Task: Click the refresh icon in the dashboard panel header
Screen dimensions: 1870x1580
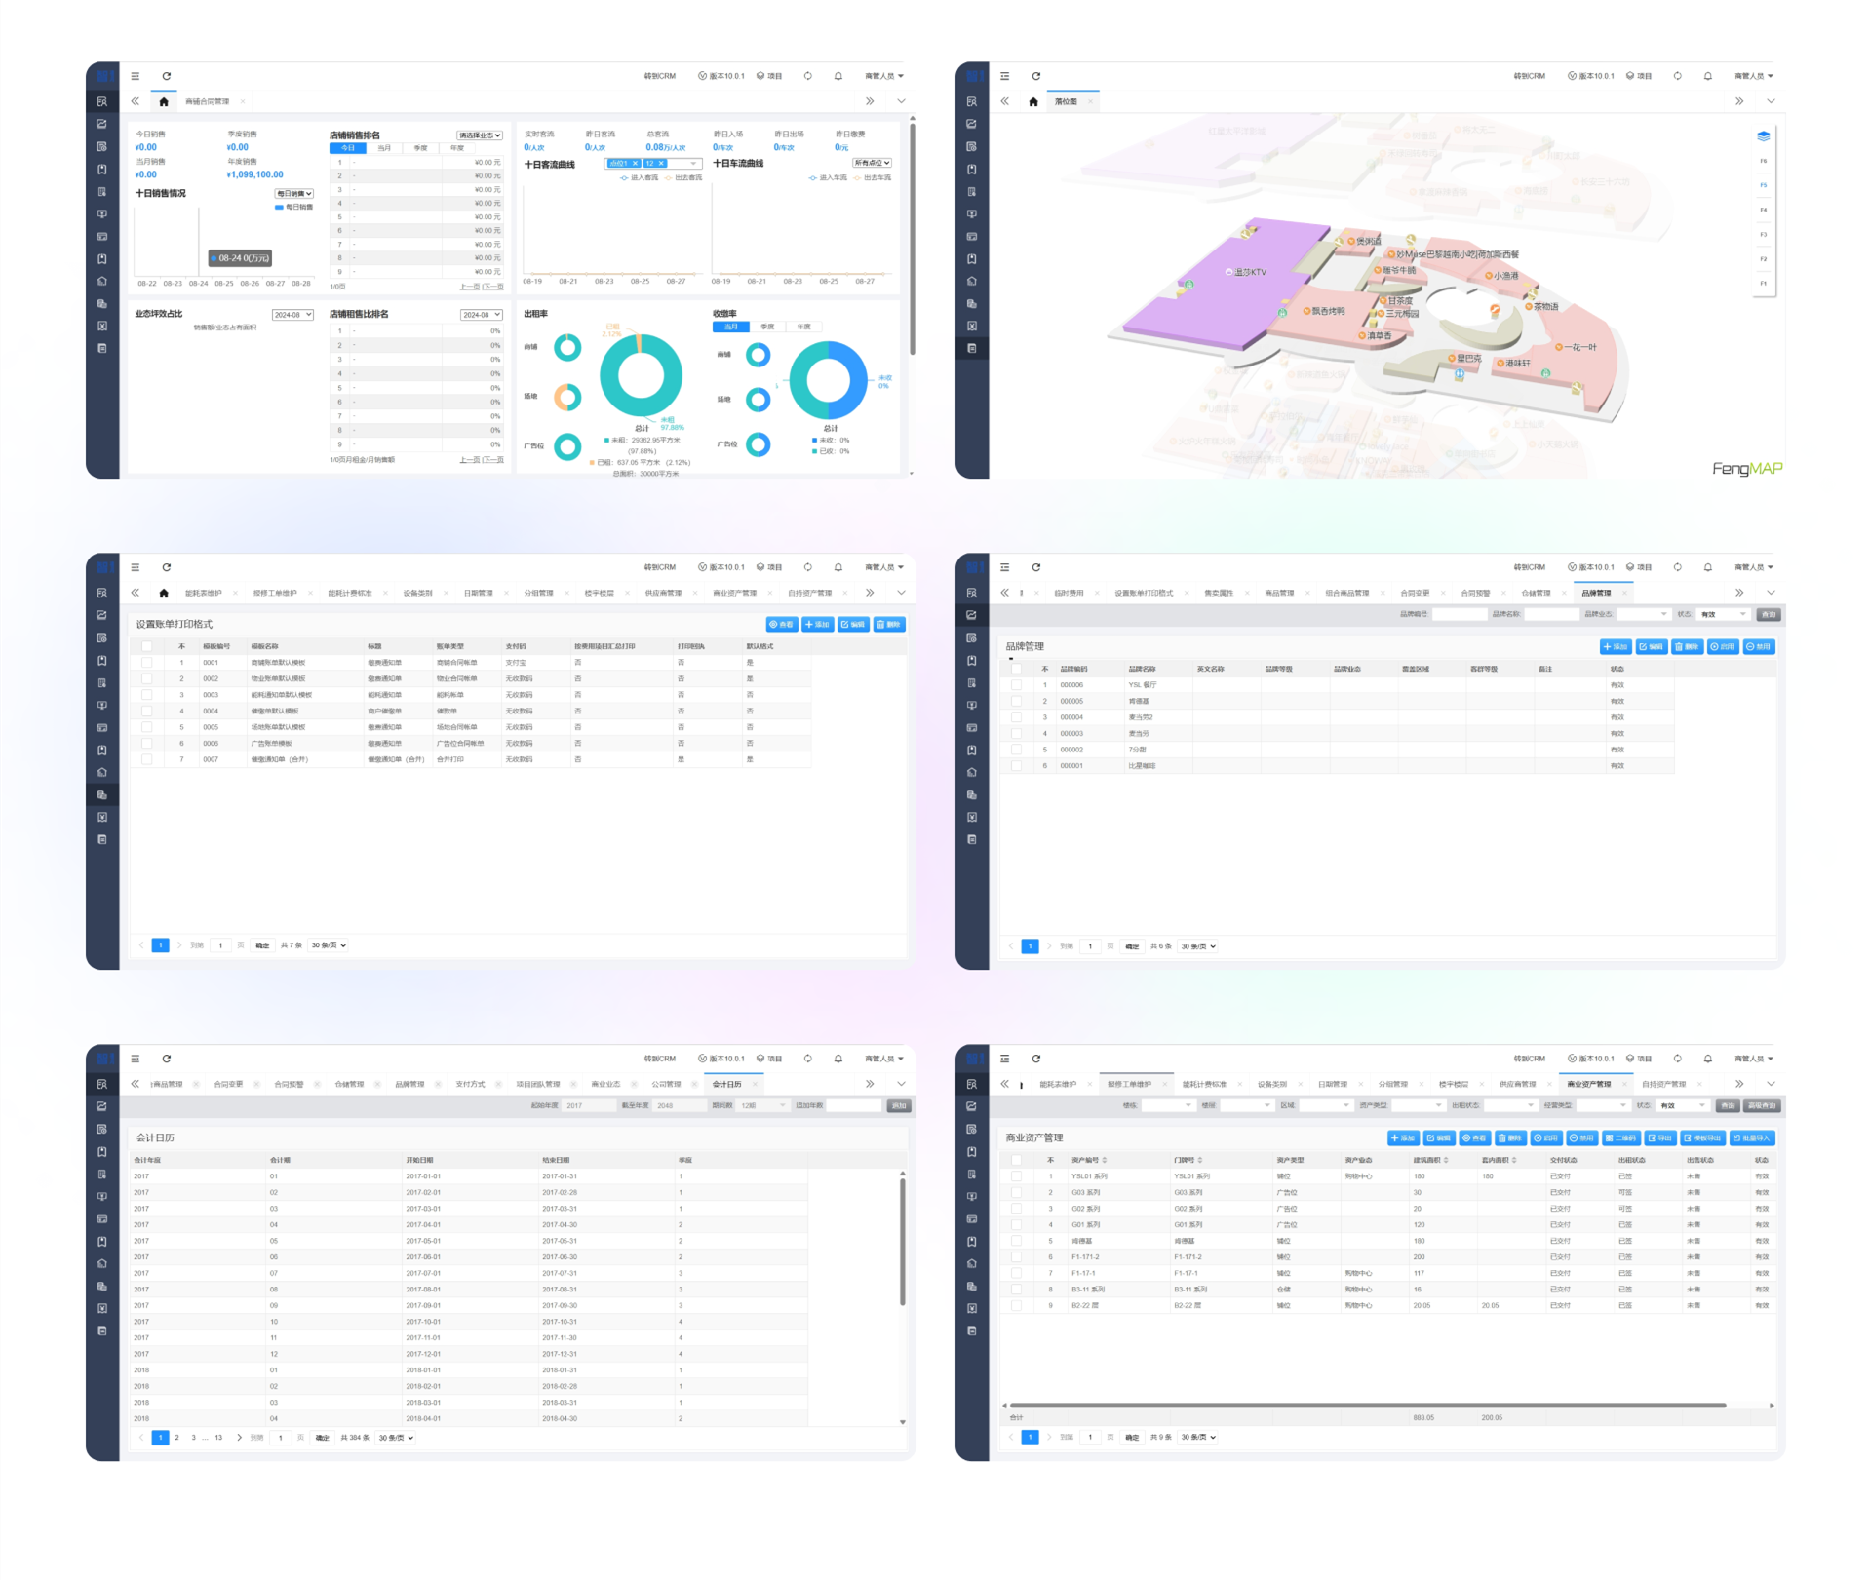Action: pos(167,76)
